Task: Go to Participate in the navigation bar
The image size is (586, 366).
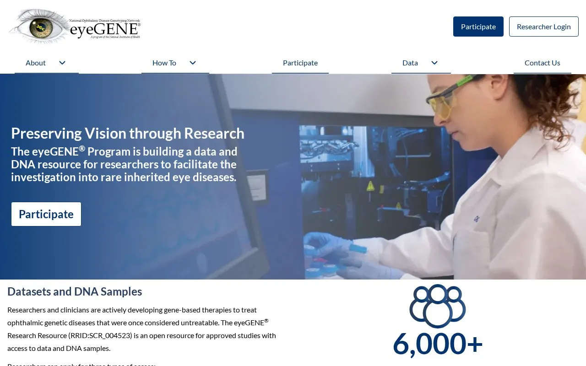Action: [x=300, y=63]
